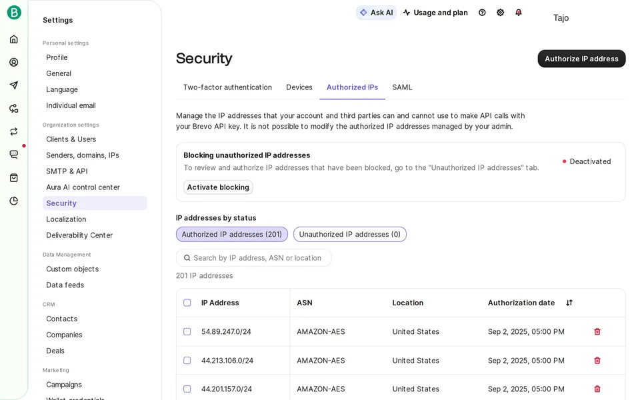
Task: Open Companies settings
Action: point(64,335)
